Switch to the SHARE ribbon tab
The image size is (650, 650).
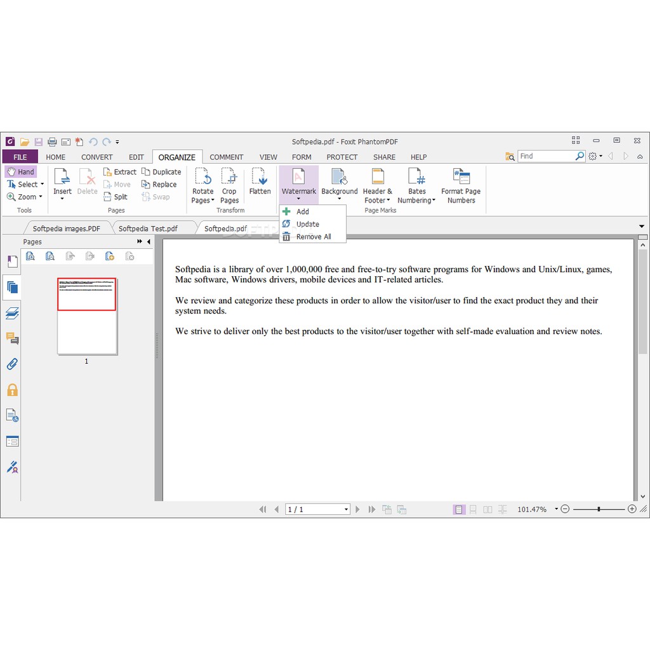(384, 157)
